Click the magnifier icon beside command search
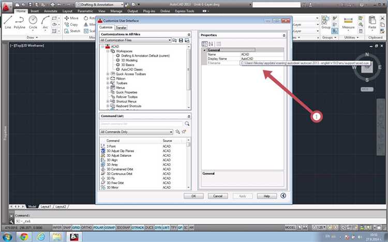Image resolution: width=388 pixels, height=242 pixels. [187, 124]
